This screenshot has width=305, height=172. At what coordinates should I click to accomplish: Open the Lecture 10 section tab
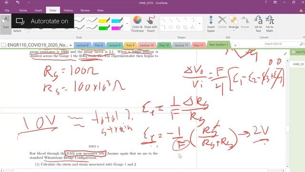click(x=147, y=45)
